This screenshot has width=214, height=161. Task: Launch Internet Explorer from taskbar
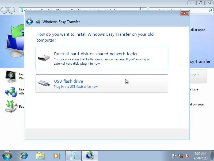[x=24, y=156]
